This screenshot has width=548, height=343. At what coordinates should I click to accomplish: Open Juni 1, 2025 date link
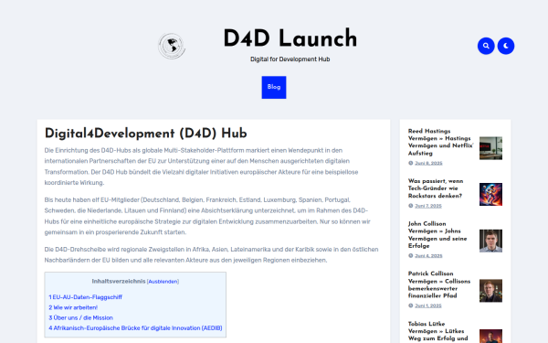428,305
